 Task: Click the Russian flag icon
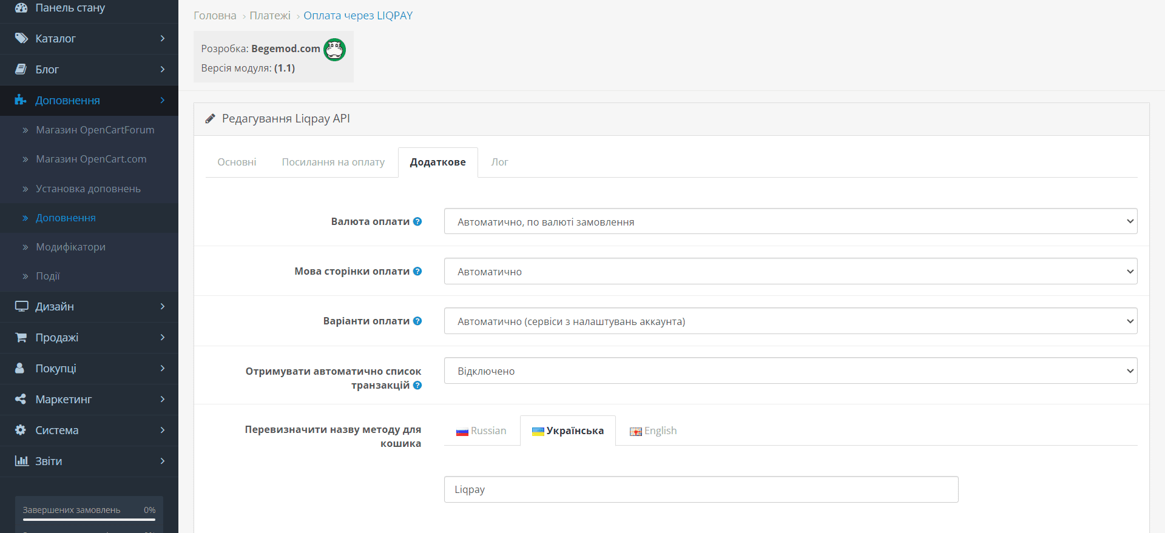(x=462, y=432)
